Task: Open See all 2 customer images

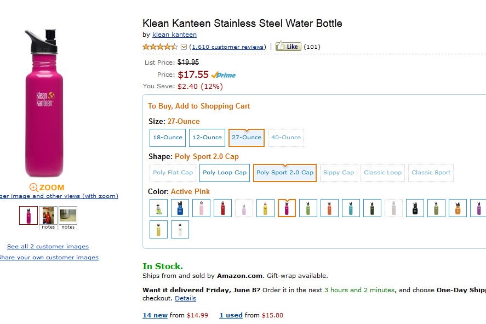Action: point(48,247)
